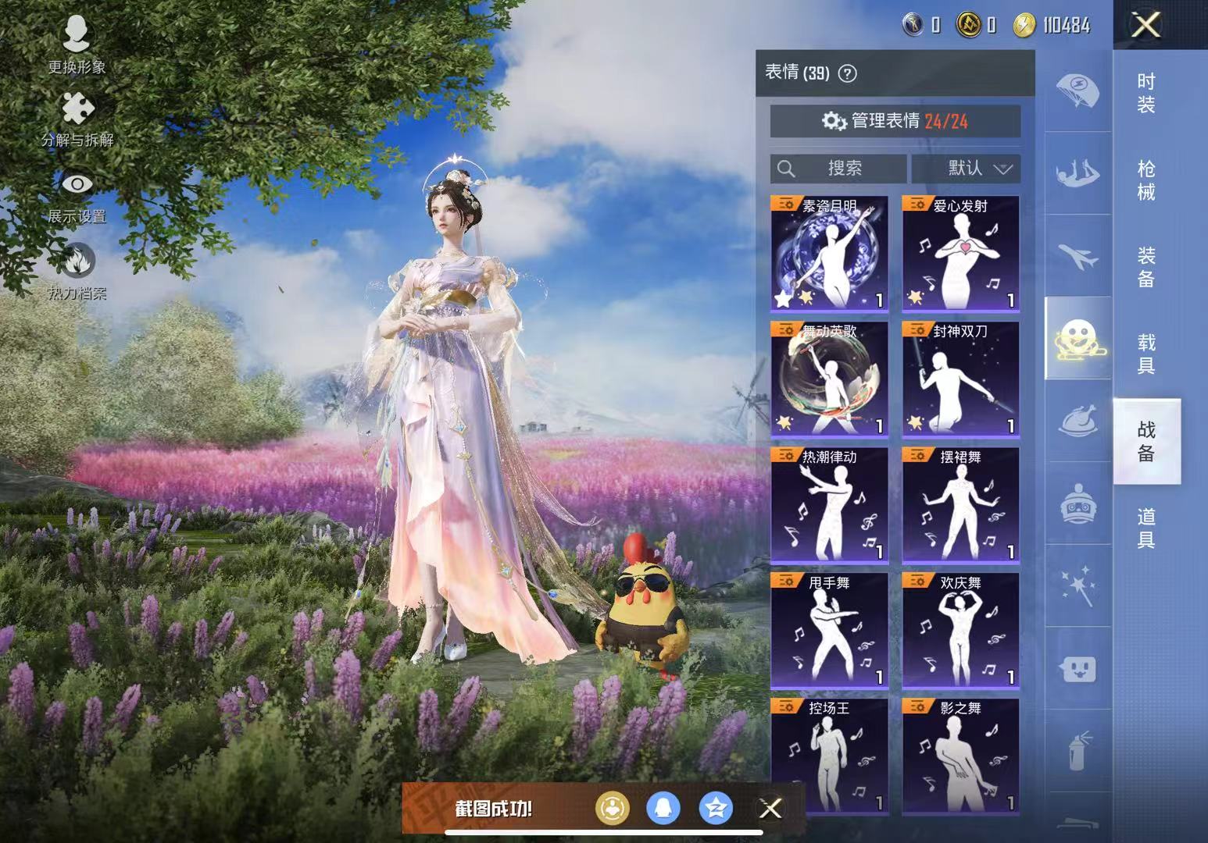Screen dimensions: 1208x843
Task: Select 爱心发射 emote thumbnail
Action: (x=960, y=254)
